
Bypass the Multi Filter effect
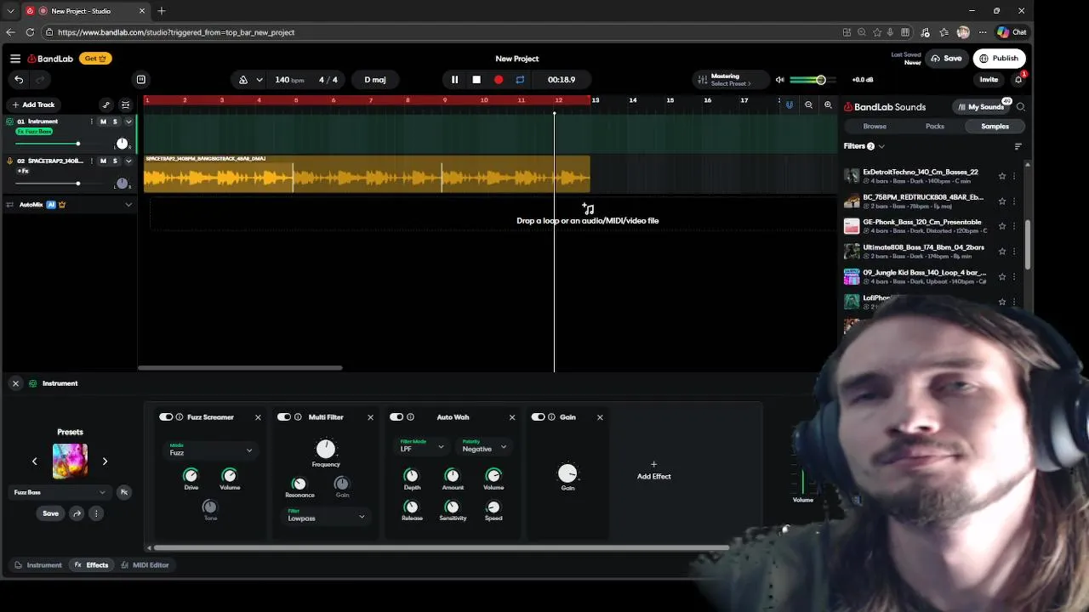coord(284,417)
